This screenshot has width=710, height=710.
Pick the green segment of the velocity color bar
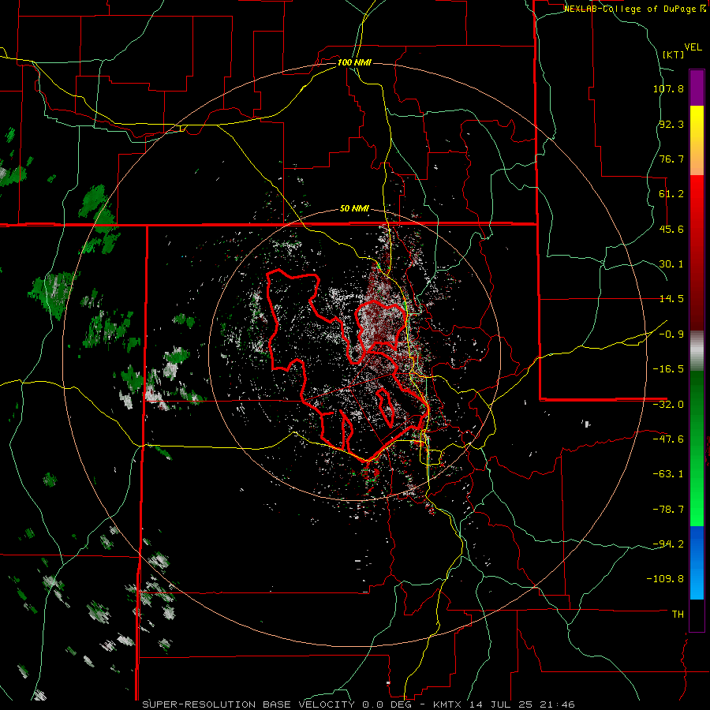[x=697, y=448]
